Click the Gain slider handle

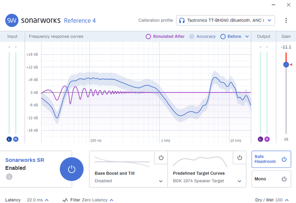pyautogui.click(x=286, y=65)
